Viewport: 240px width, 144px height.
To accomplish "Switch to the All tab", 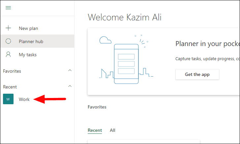I will (x=112, y=130).
